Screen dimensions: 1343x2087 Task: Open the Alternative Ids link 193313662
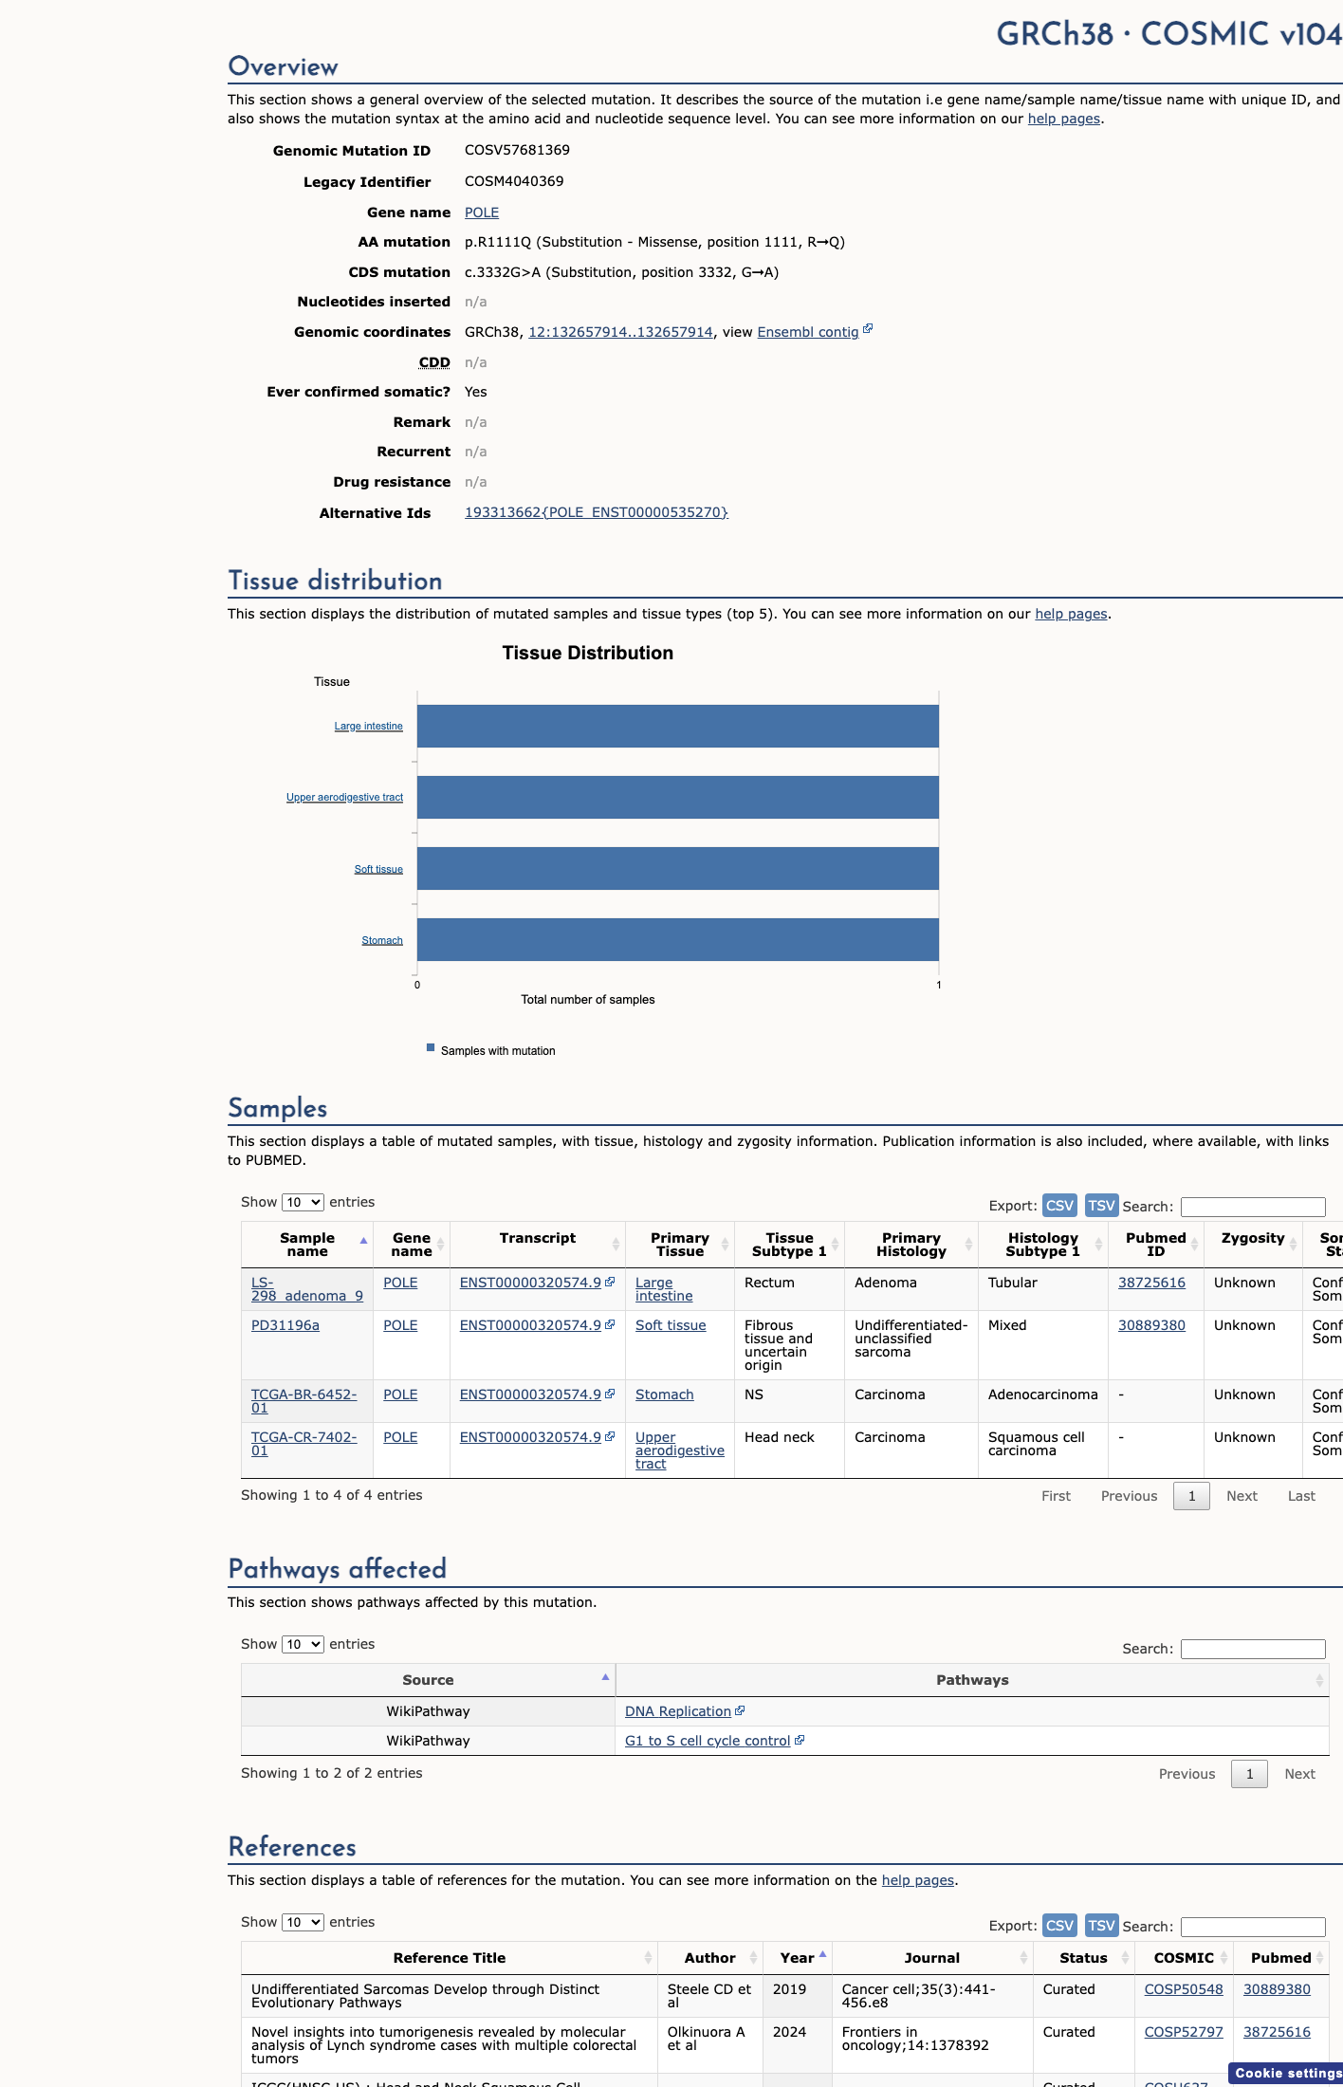pos(597,512)
